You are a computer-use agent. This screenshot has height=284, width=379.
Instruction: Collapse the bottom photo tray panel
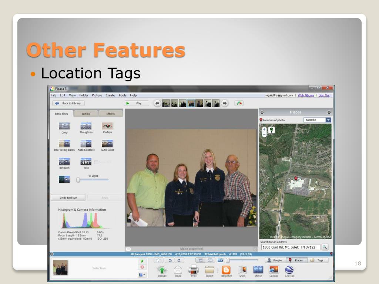51,254
